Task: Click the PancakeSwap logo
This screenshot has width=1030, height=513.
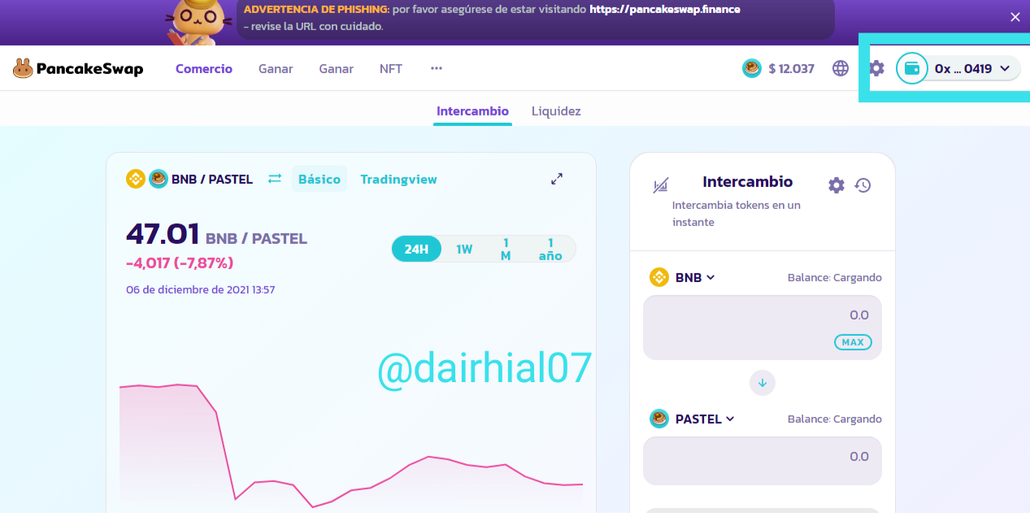Action: [x=78, y=68]
